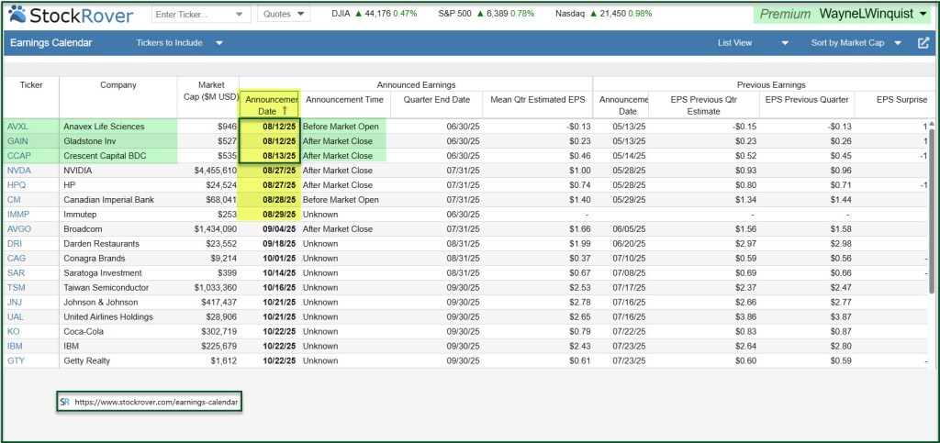Open the Enter Ticker dropdown box

point(199,15)
